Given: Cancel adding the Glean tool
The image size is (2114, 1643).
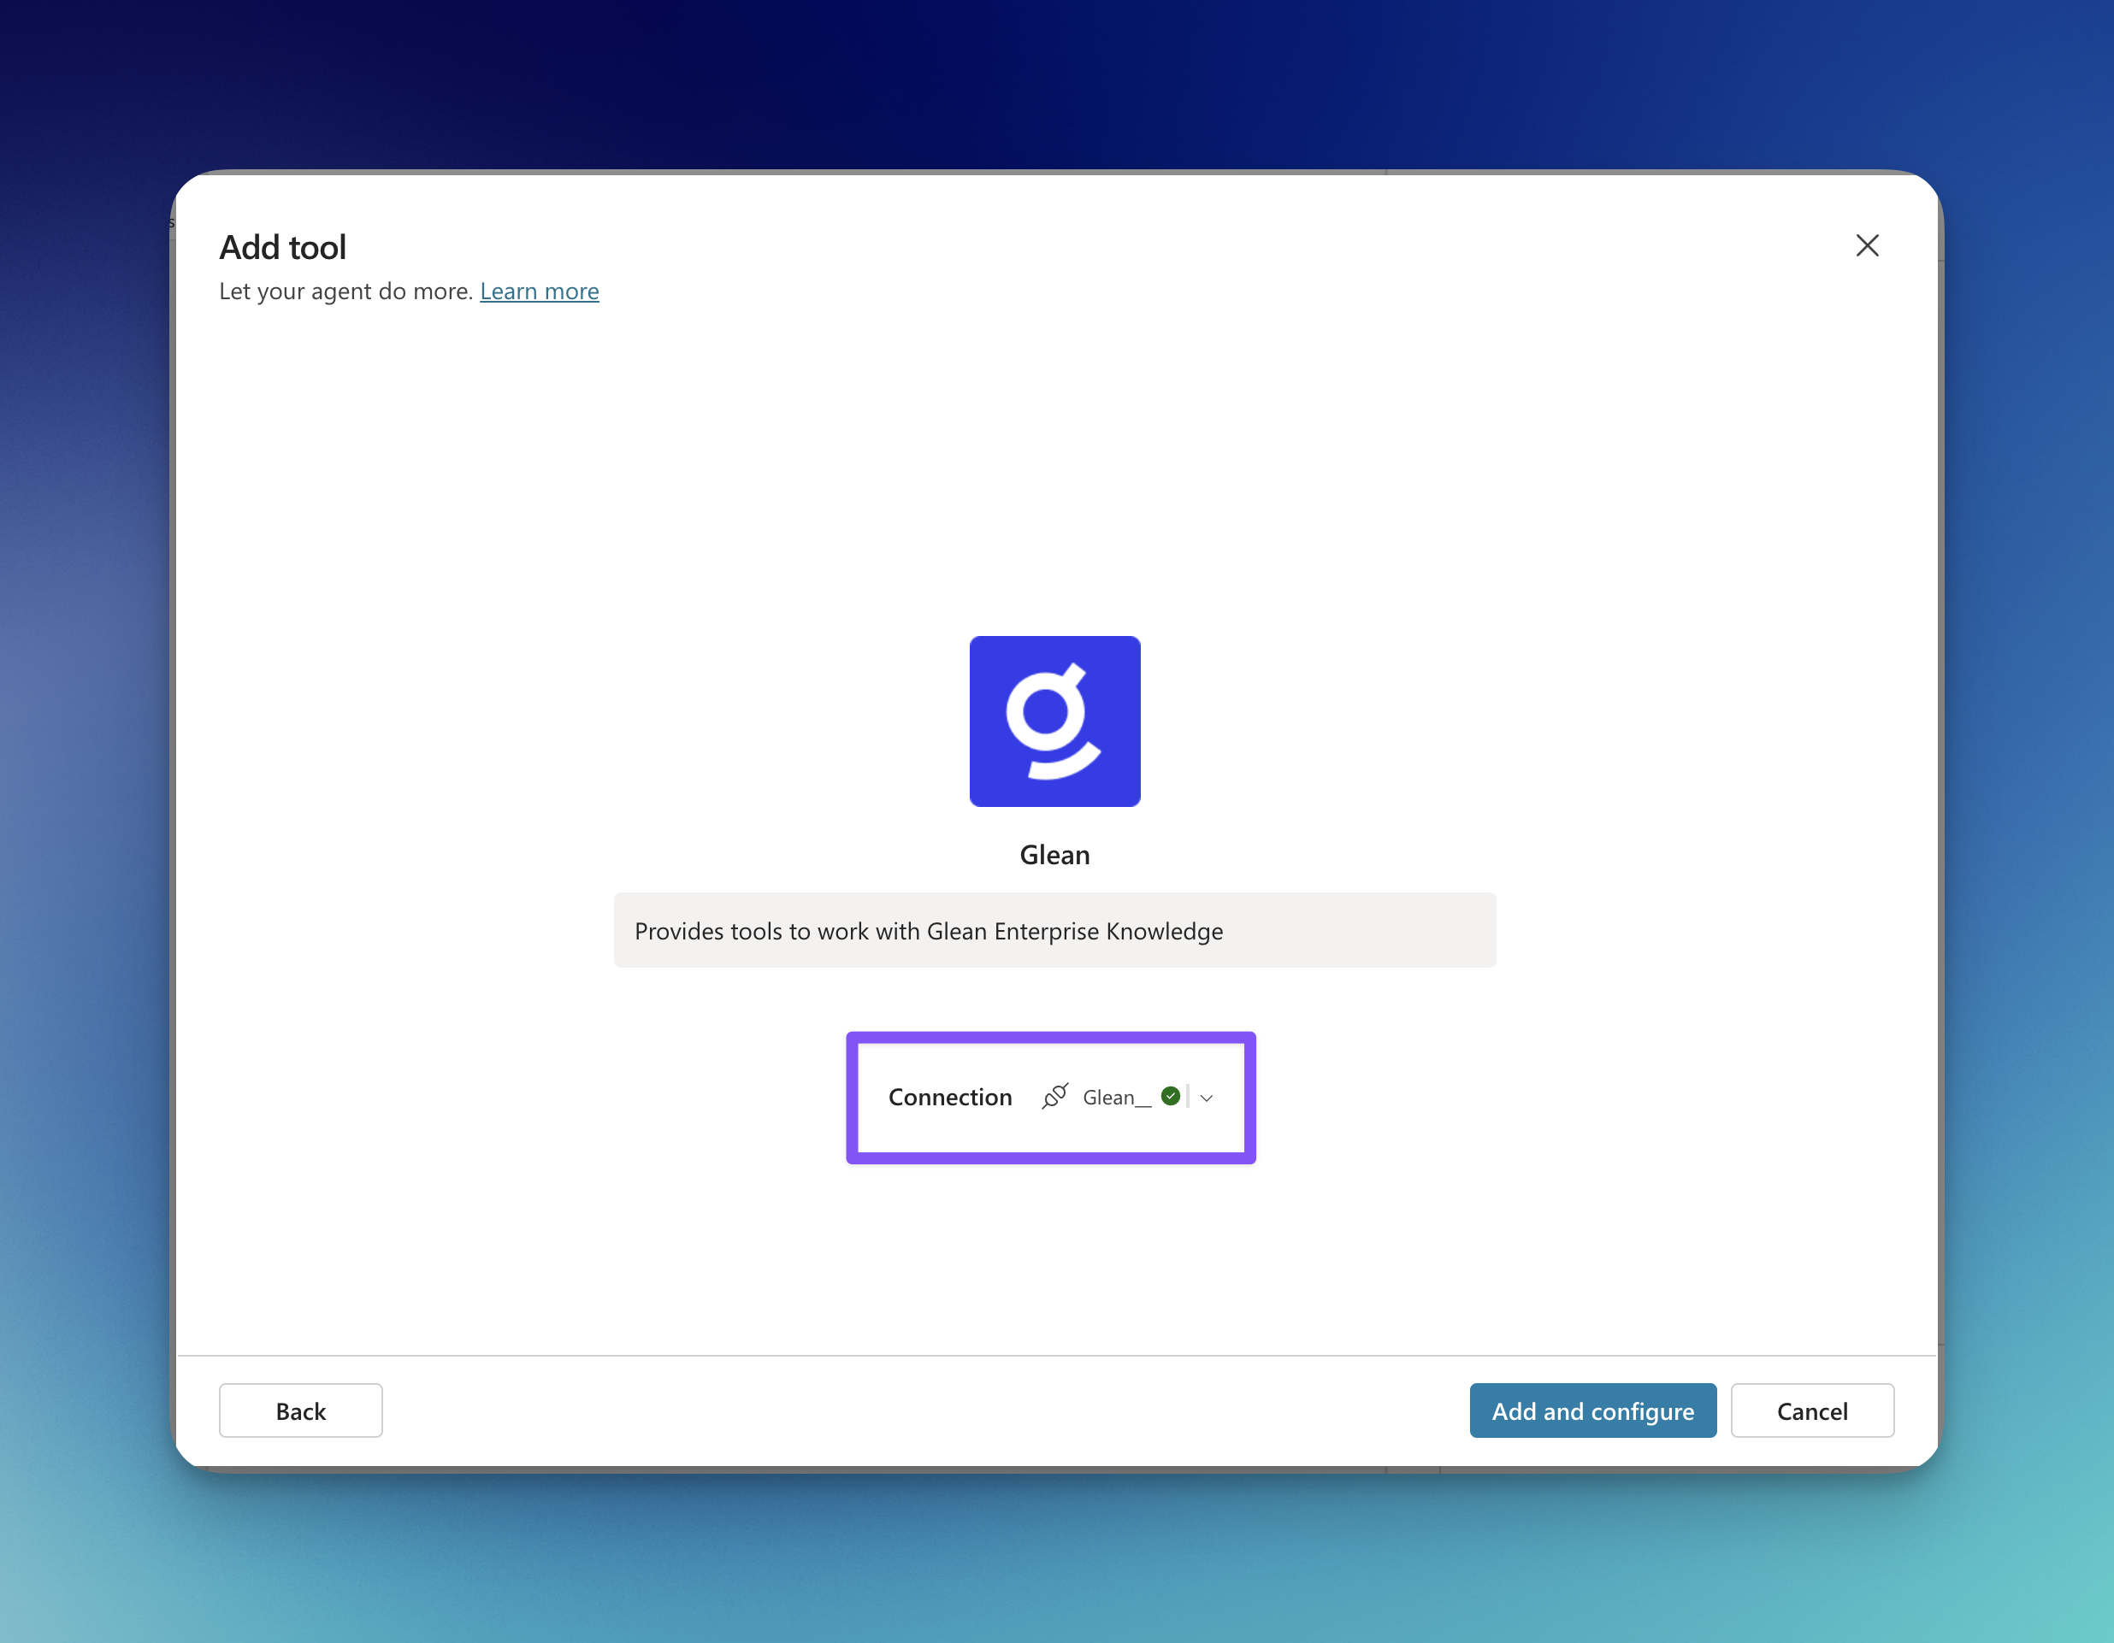Looking at the screenshot, I should 1812,1410.
